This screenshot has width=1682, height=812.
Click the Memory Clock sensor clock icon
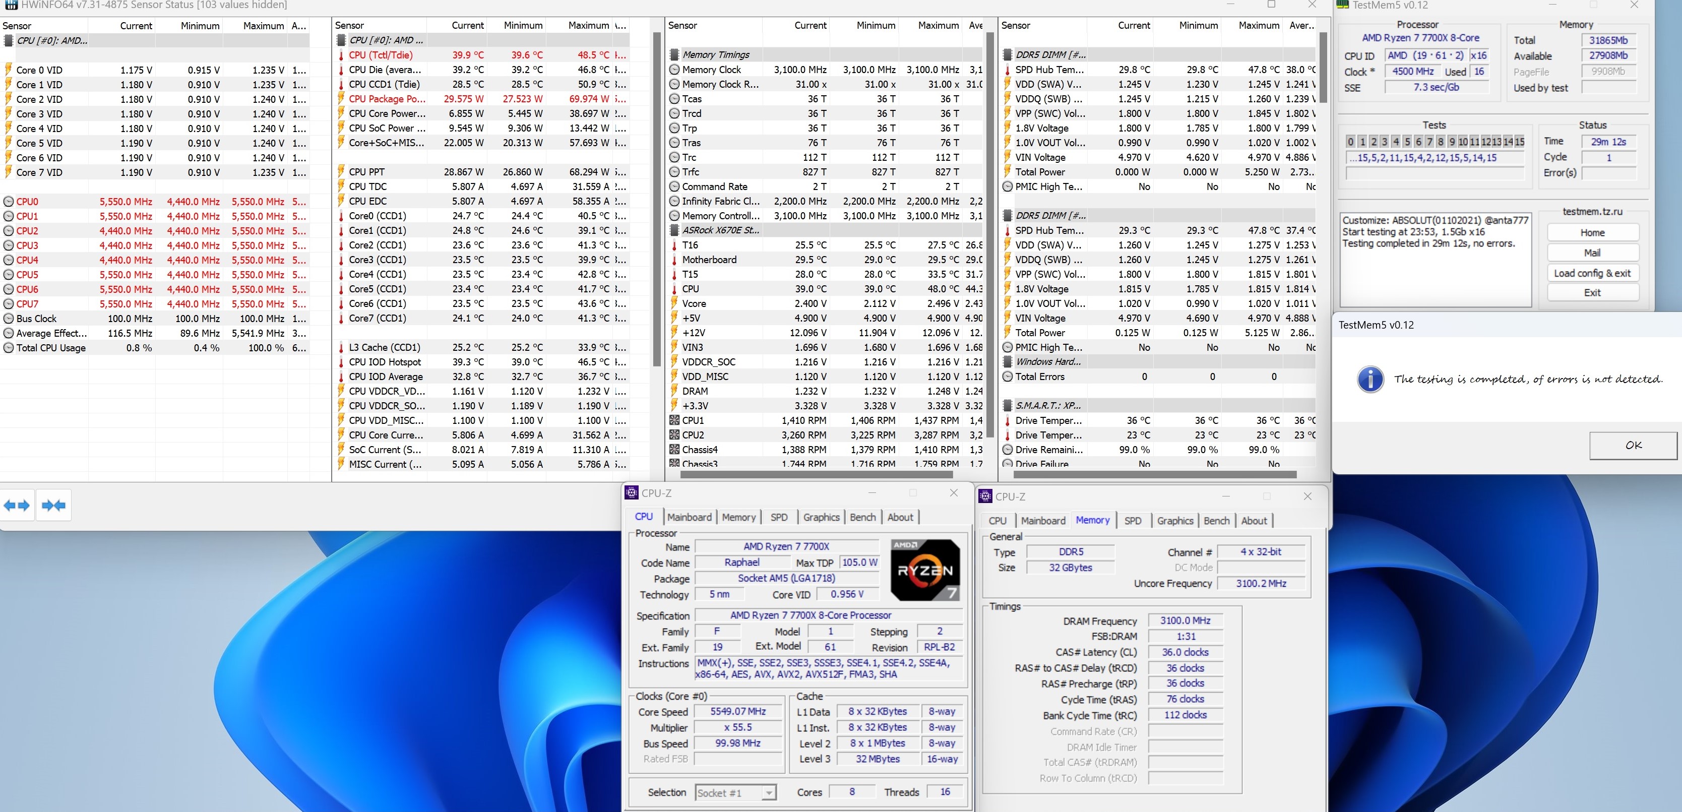[x=674, y=70]
